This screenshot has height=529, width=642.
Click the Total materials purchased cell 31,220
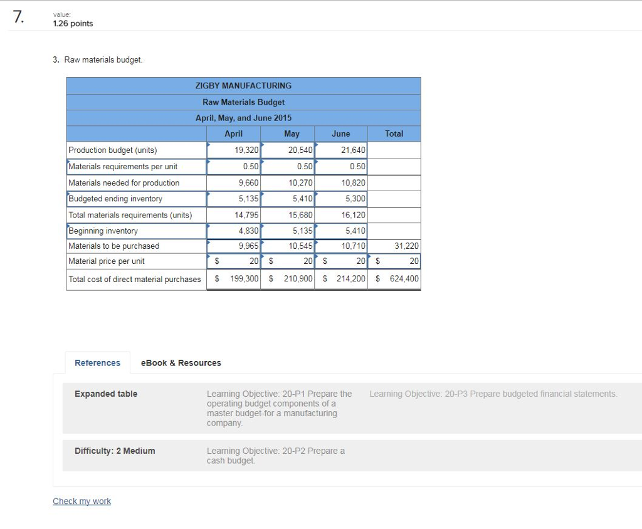pos(394,246)
